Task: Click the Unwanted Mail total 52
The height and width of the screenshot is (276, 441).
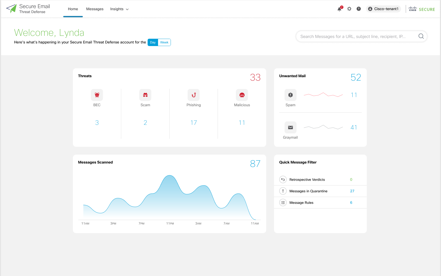Action: pos(356,77)
